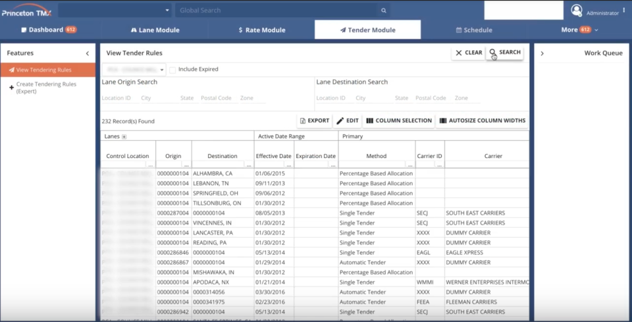
Task: Click the Control Location column header
Action: [x=128, y=156]
